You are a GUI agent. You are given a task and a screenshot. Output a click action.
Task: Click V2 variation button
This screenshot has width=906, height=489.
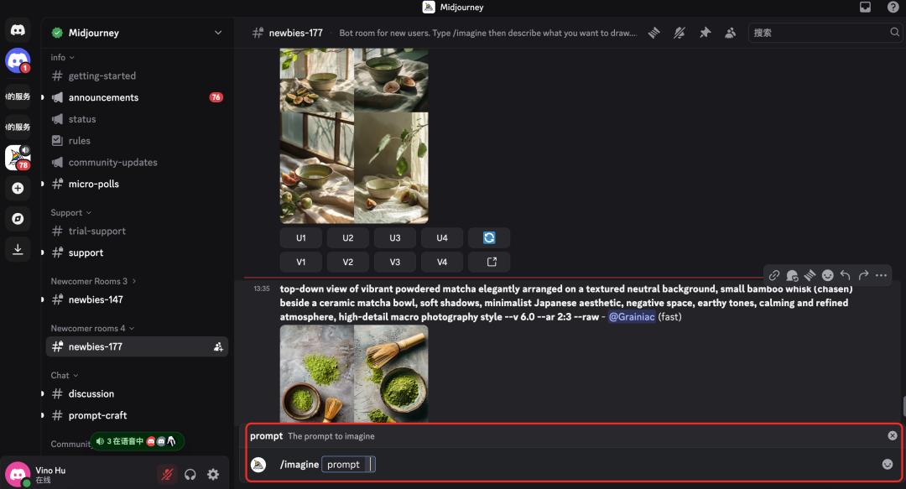click(x=348, y=262)
